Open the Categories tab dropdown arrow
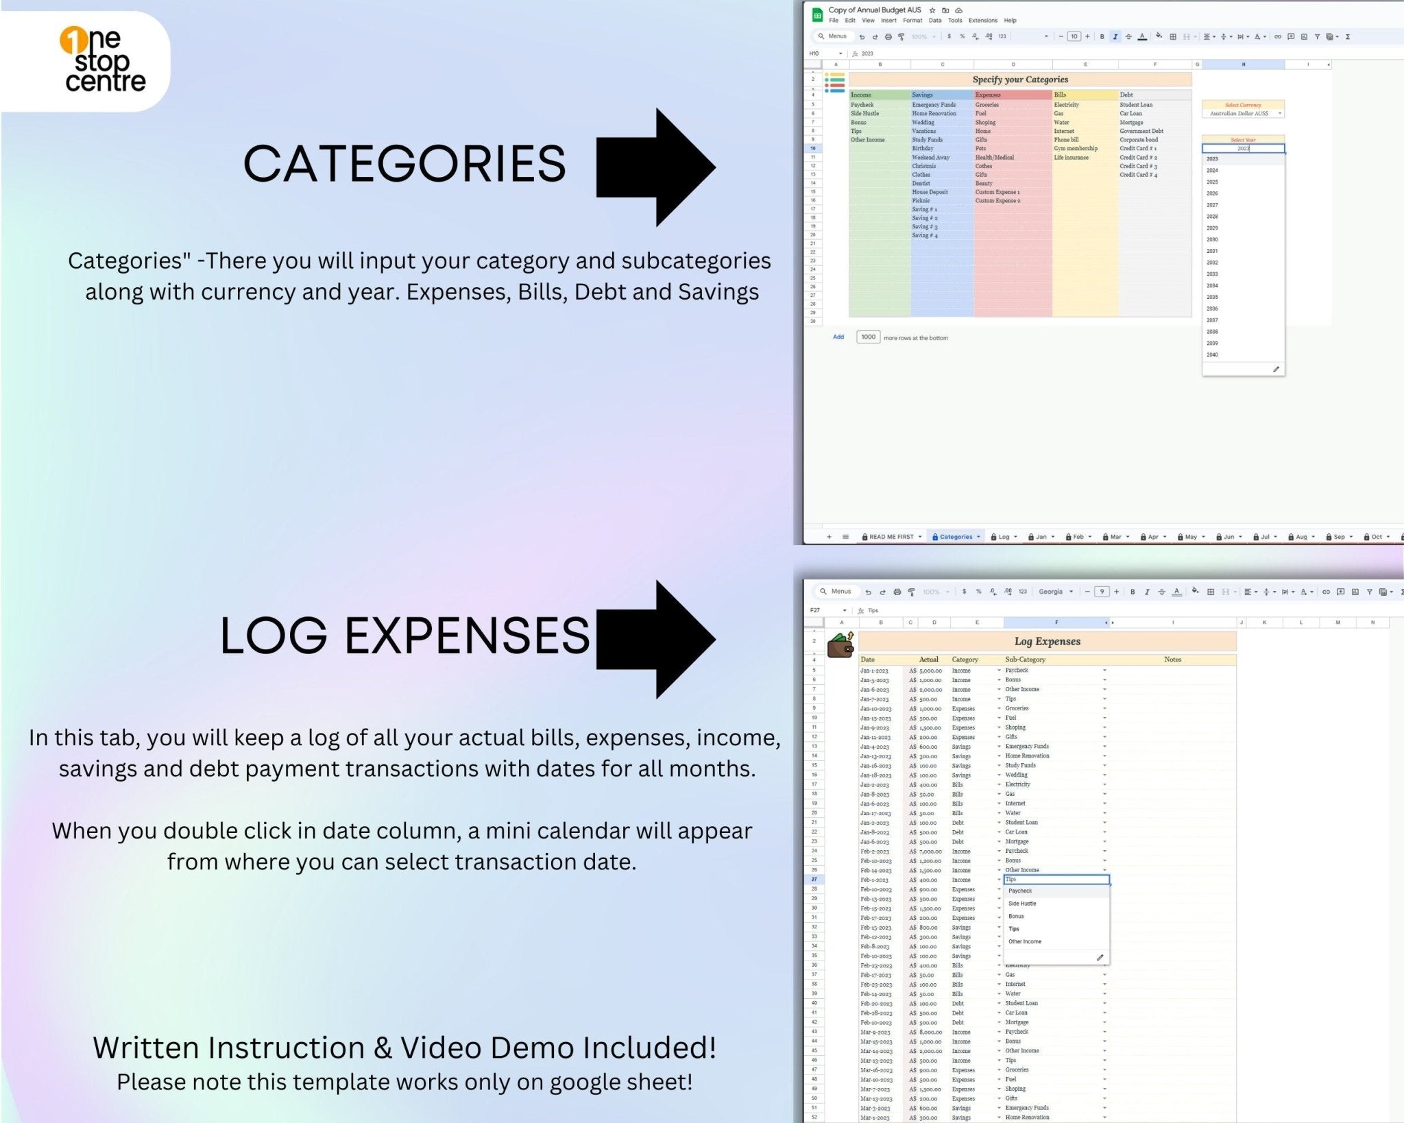Screen dimensions: 1404x1123 pos(978,537)
